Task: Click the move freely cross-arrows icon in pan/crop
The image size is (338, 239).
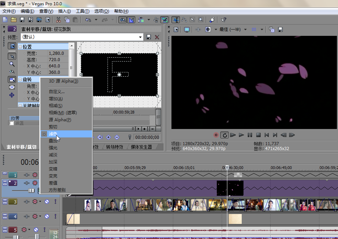Action: 12,95
